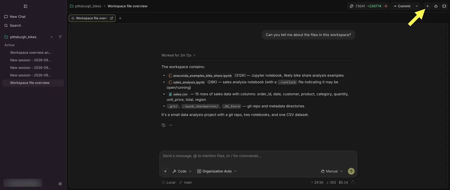Click the robot icon in the header
Viewport: 450px width, 190px height.
436,6
